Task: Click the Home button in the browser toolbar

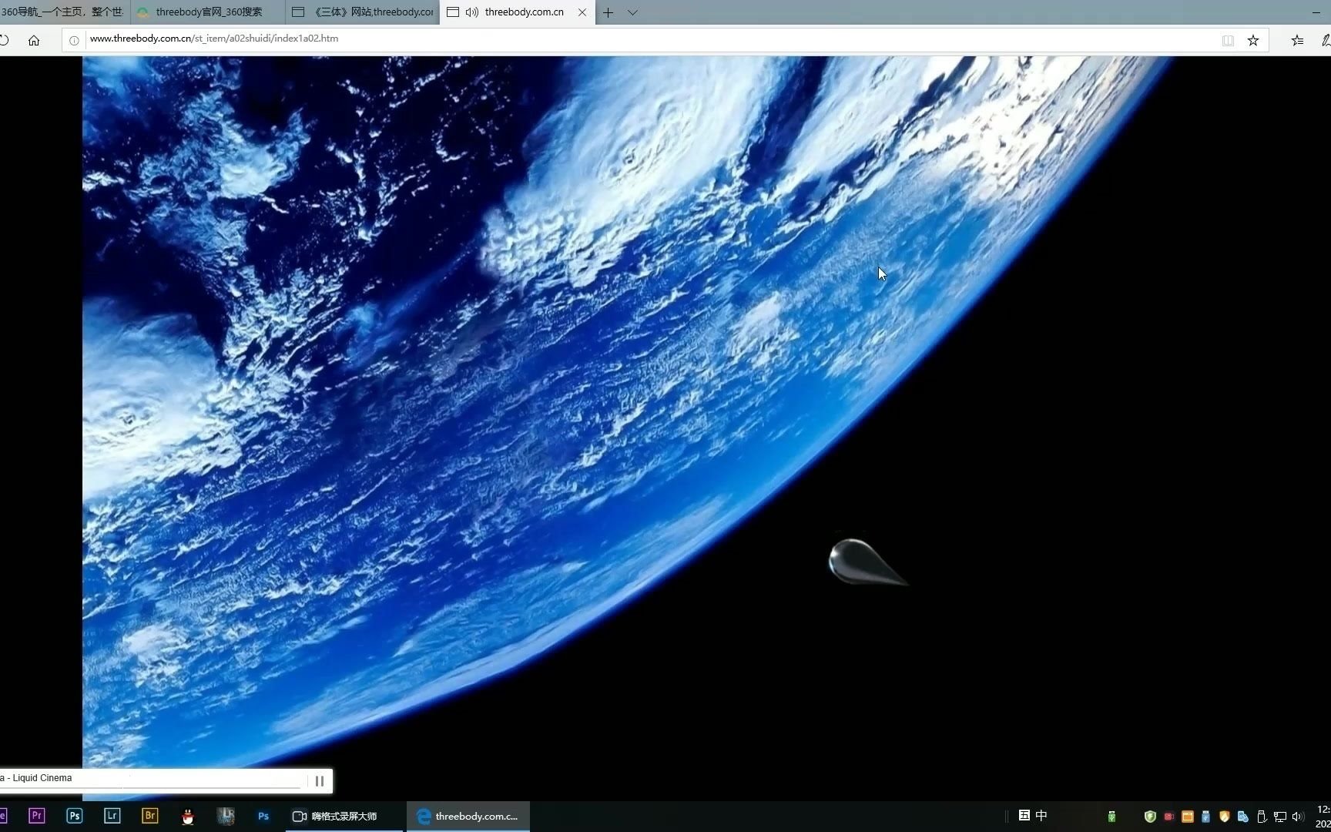Action: [34, 40]
